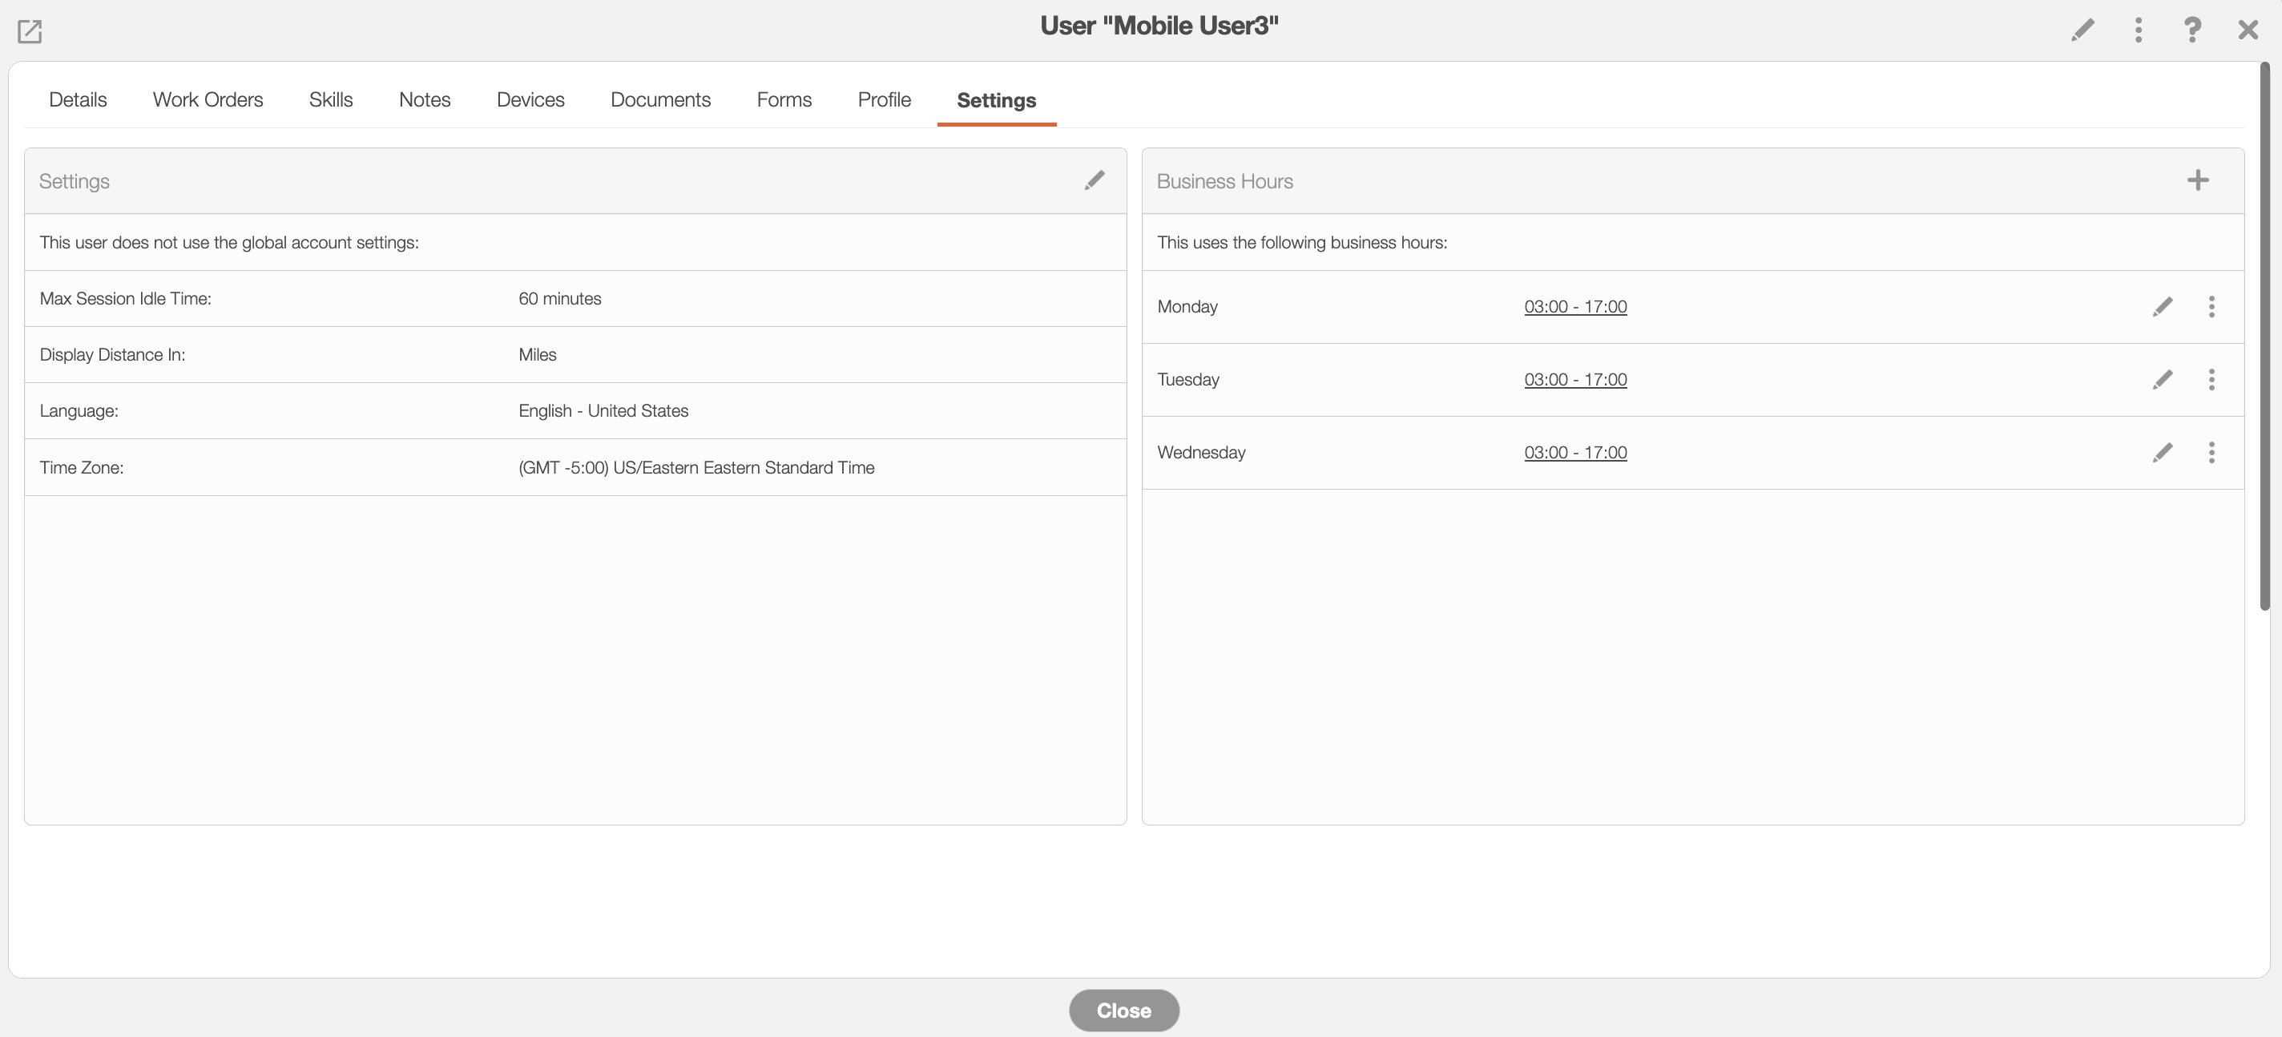
Task: Edit Wednesday business hours pencil
Action: click(2162, 452)
